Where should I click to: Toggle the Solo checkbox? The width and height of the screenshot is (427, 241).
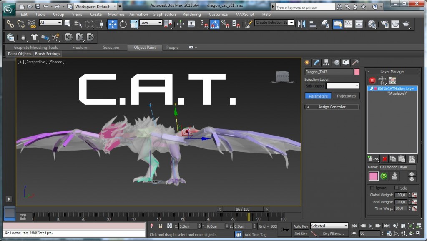[x=397, y=188]
